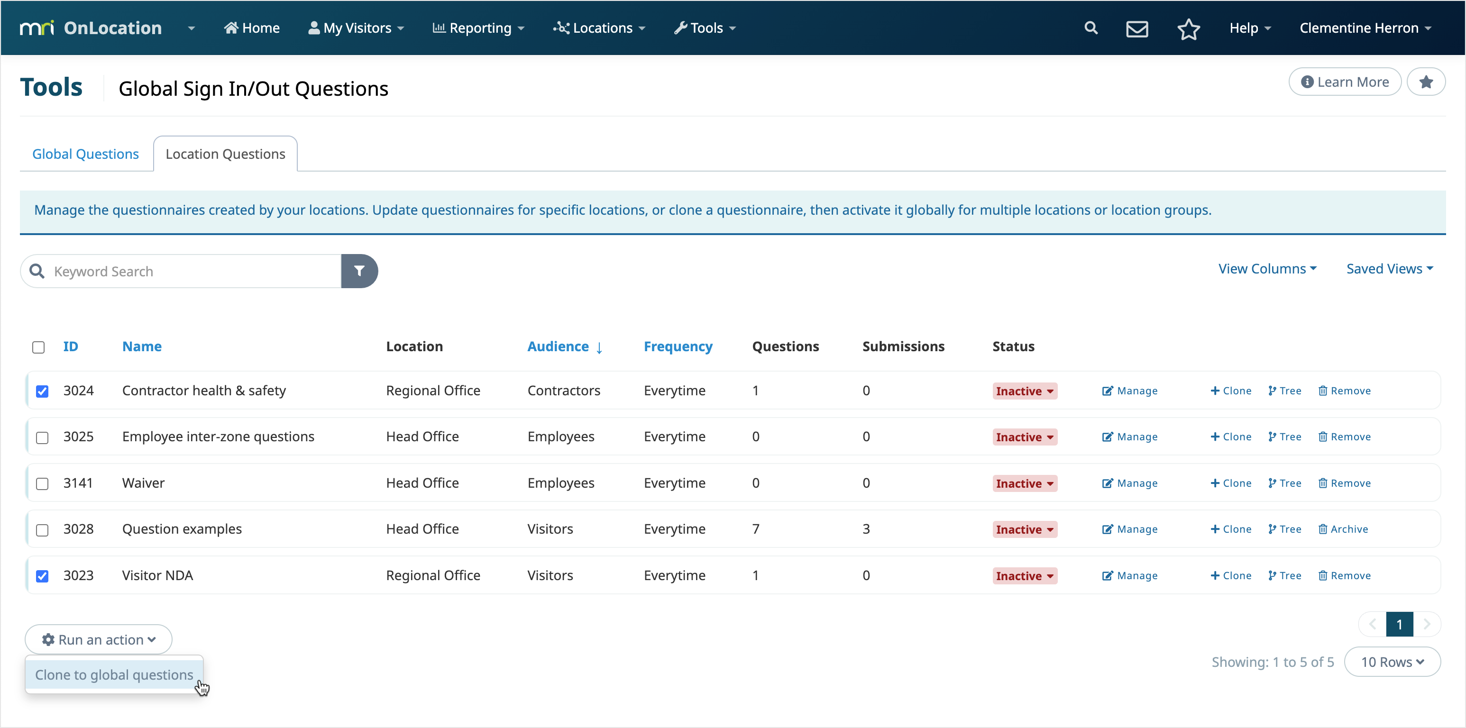
Task: Clone the Waiver questionnaire
Action: click(x=1230, y=483)
